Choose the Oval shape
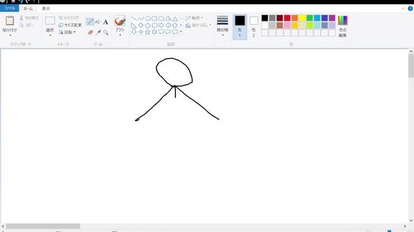Viewport: 414px width, 232px height. (x=147, y=19)
